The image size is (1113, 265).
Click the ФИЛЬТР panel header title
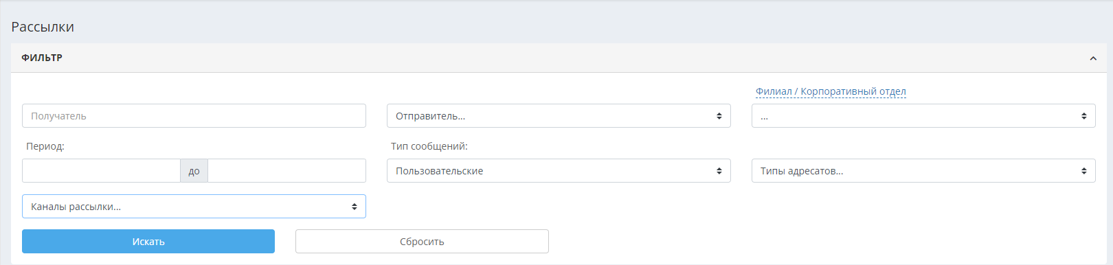point(42,58)
